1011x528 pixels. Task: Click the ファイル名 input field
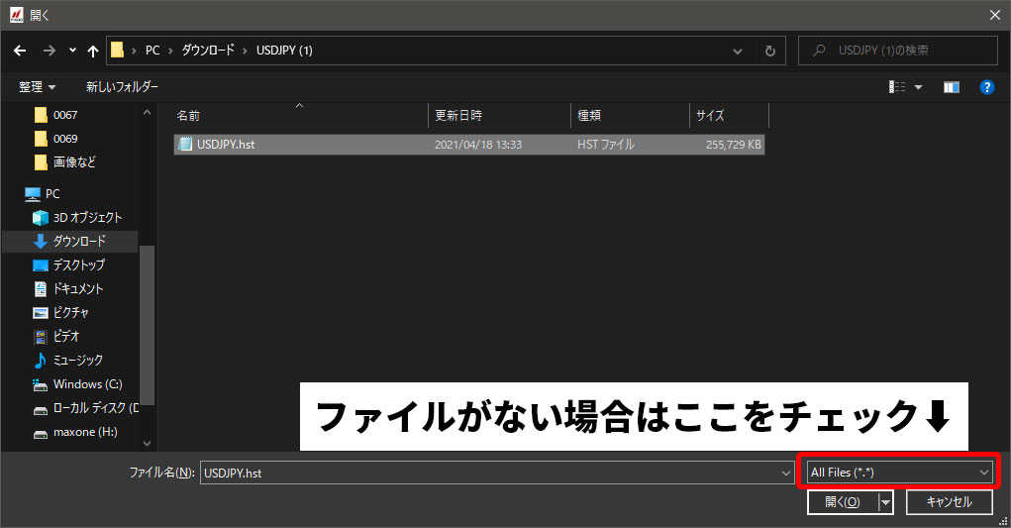pos(490,474)
